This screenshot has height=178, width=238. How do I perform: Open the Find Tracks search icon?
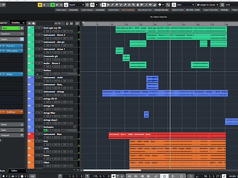coord(77,23)
